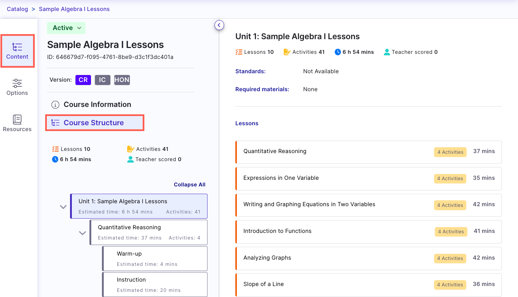The height and width of the screenshot is (297, 518).
Task: Click the Course Structure tree icon
Action: coord(55,123)
